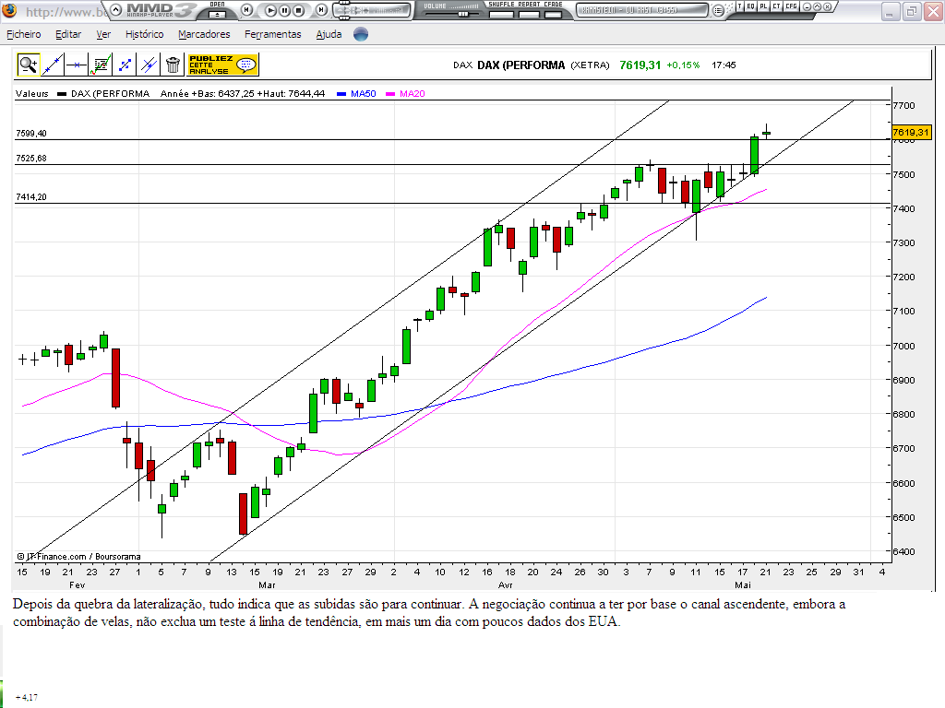Adjust the Winamp volume slider
This screenshot has height=708, width=945.
463,14
